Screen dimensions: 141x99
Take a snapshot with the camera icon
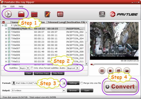click(118, 71)
